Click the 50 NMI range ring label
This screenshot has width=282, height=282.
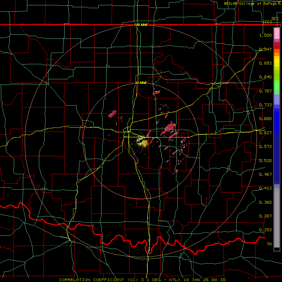click(141, 83)
